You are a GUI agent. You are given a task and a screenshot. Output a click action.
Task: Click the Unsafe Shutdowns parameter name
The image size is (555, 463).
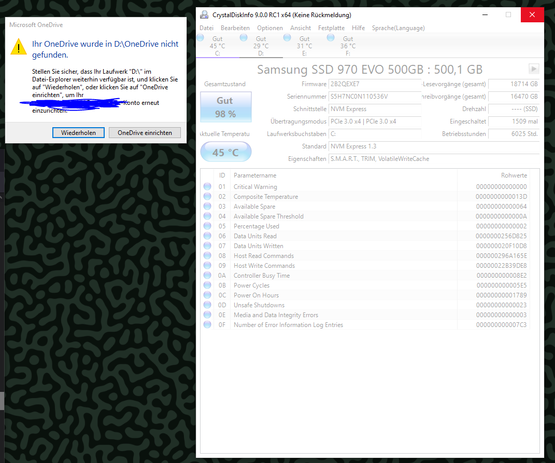259,305
